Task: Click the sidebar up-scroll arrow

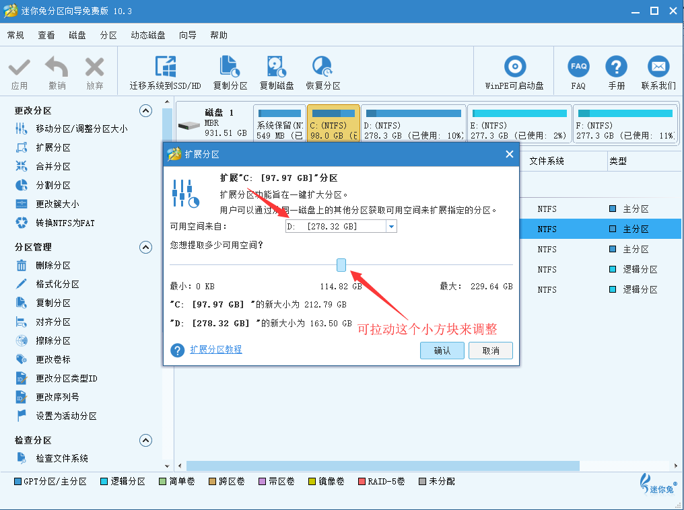Action: [x=167, y=102]
